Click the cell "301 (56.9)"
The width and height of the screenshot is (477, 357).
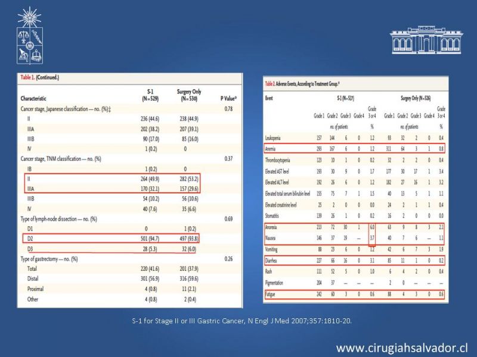pos(150,278)
